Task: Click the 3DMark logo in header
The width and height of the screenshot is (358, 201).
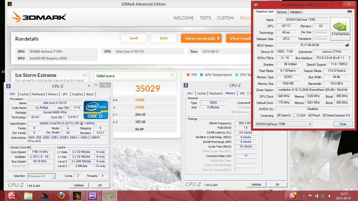Action: pos(39,17)
